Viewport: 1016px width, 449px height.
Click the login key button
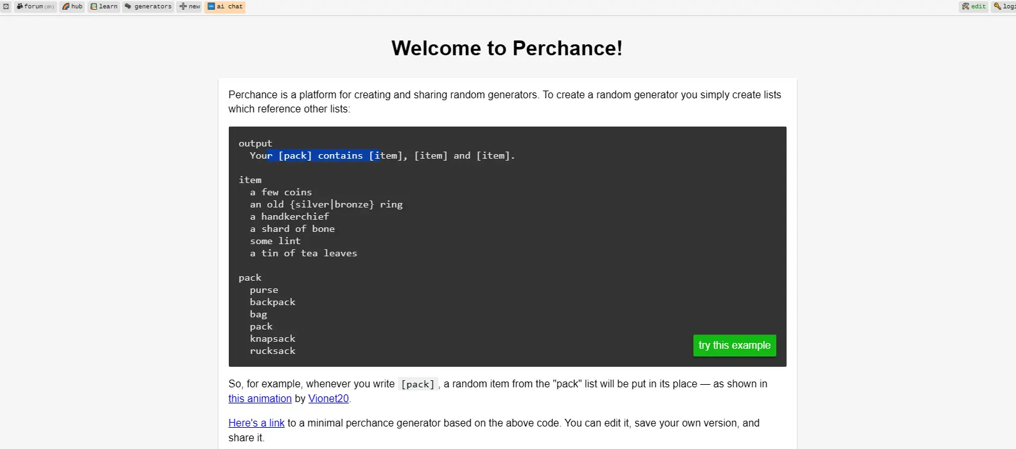[1004, 6]
